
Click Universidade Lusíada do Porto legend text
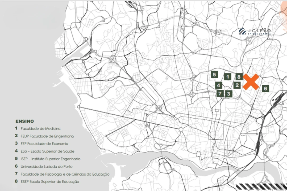pos(46,166)
